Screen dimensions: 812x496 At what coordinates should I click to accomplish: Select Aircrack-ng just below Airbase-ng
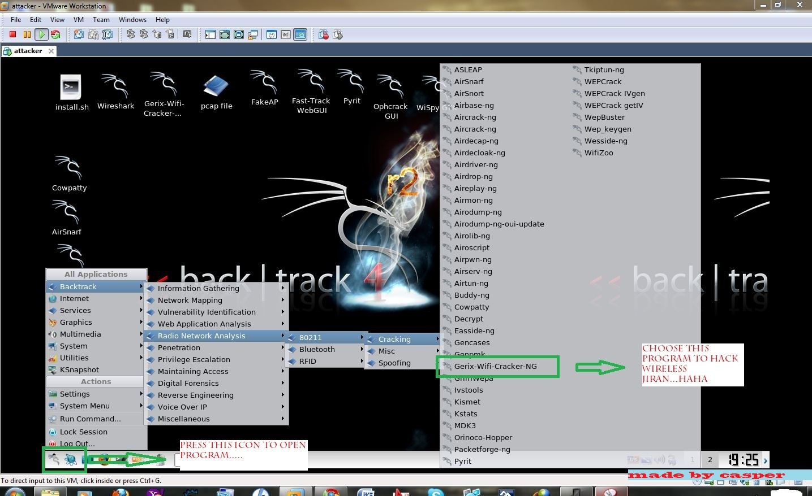475,117
